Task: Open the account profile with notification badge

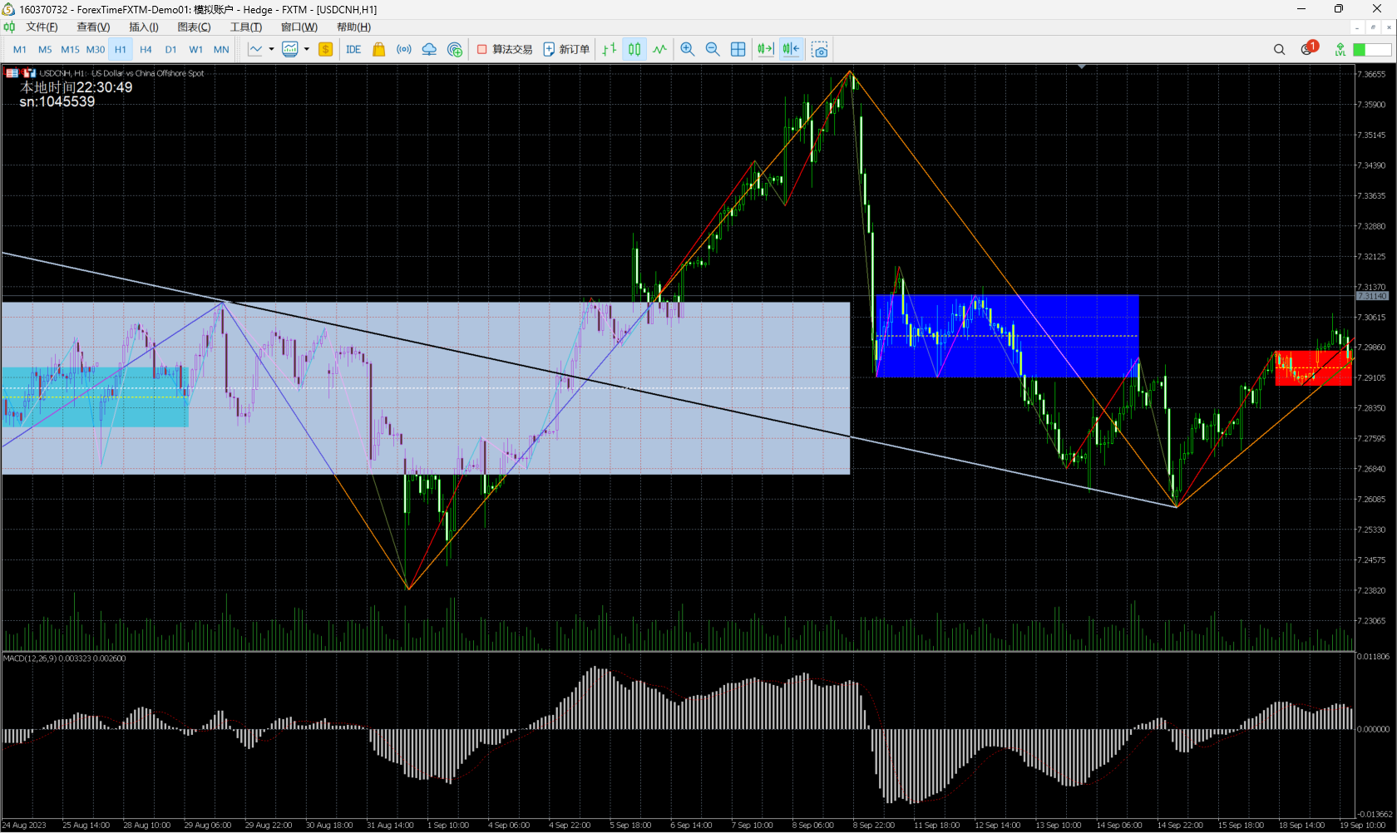Action: (x=1307, y=49)
